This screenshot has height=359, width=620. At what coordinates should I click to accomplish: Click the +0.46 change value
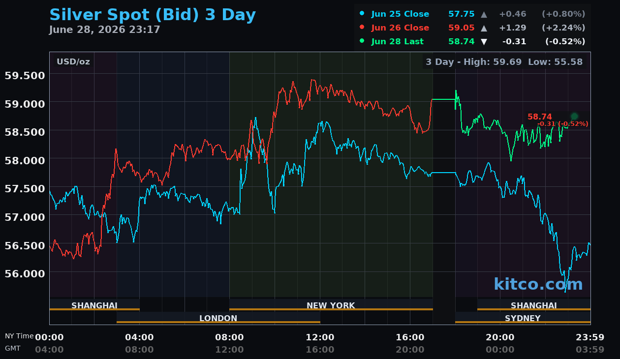[x=512, y=14]
